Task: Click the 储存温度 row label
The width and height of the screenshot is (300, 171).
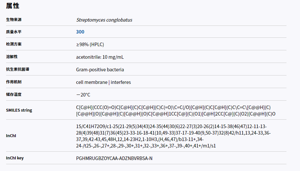Action: point(14,95)
